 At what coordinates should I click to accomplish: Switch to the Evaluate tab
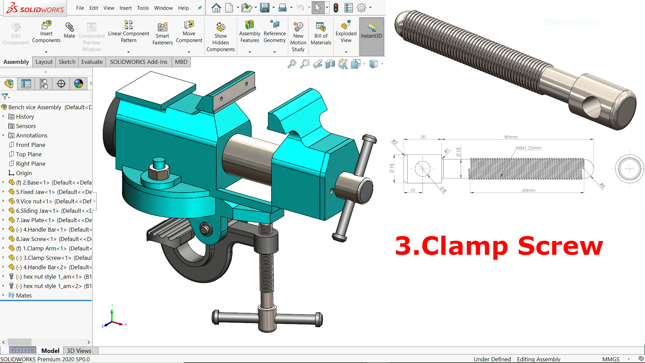tap(92, 62)
